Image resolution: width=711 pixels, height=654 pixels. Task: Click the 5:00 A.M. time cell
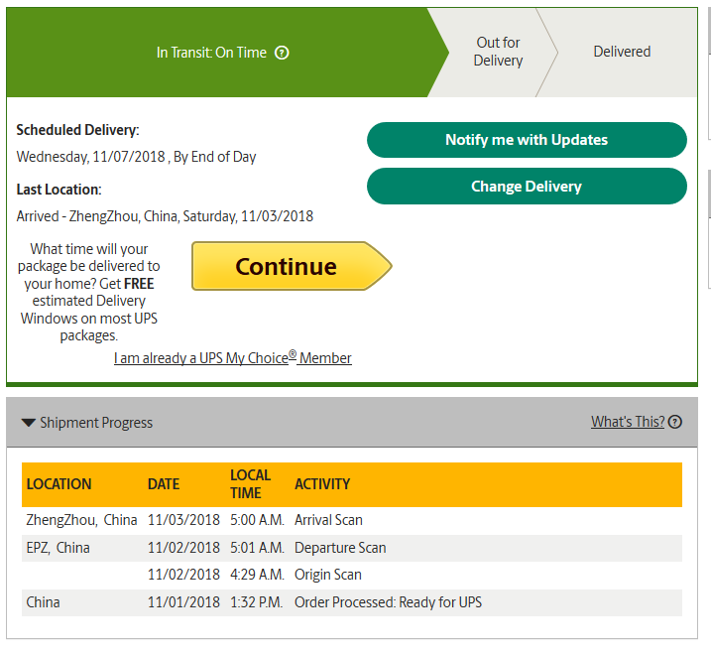257,520
